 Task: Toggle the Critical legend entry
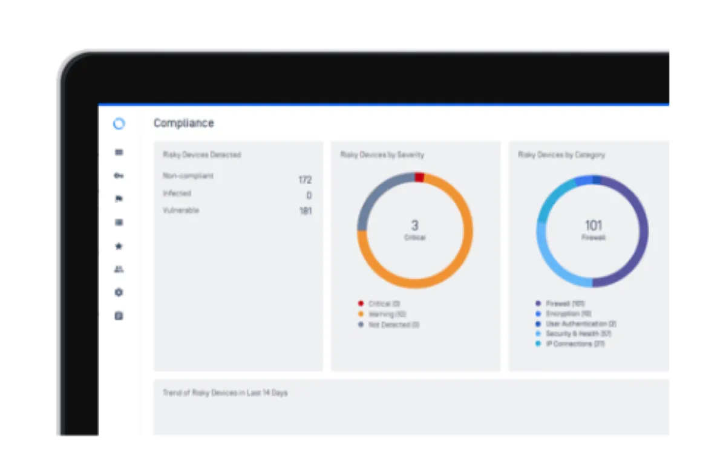point(379,304)
